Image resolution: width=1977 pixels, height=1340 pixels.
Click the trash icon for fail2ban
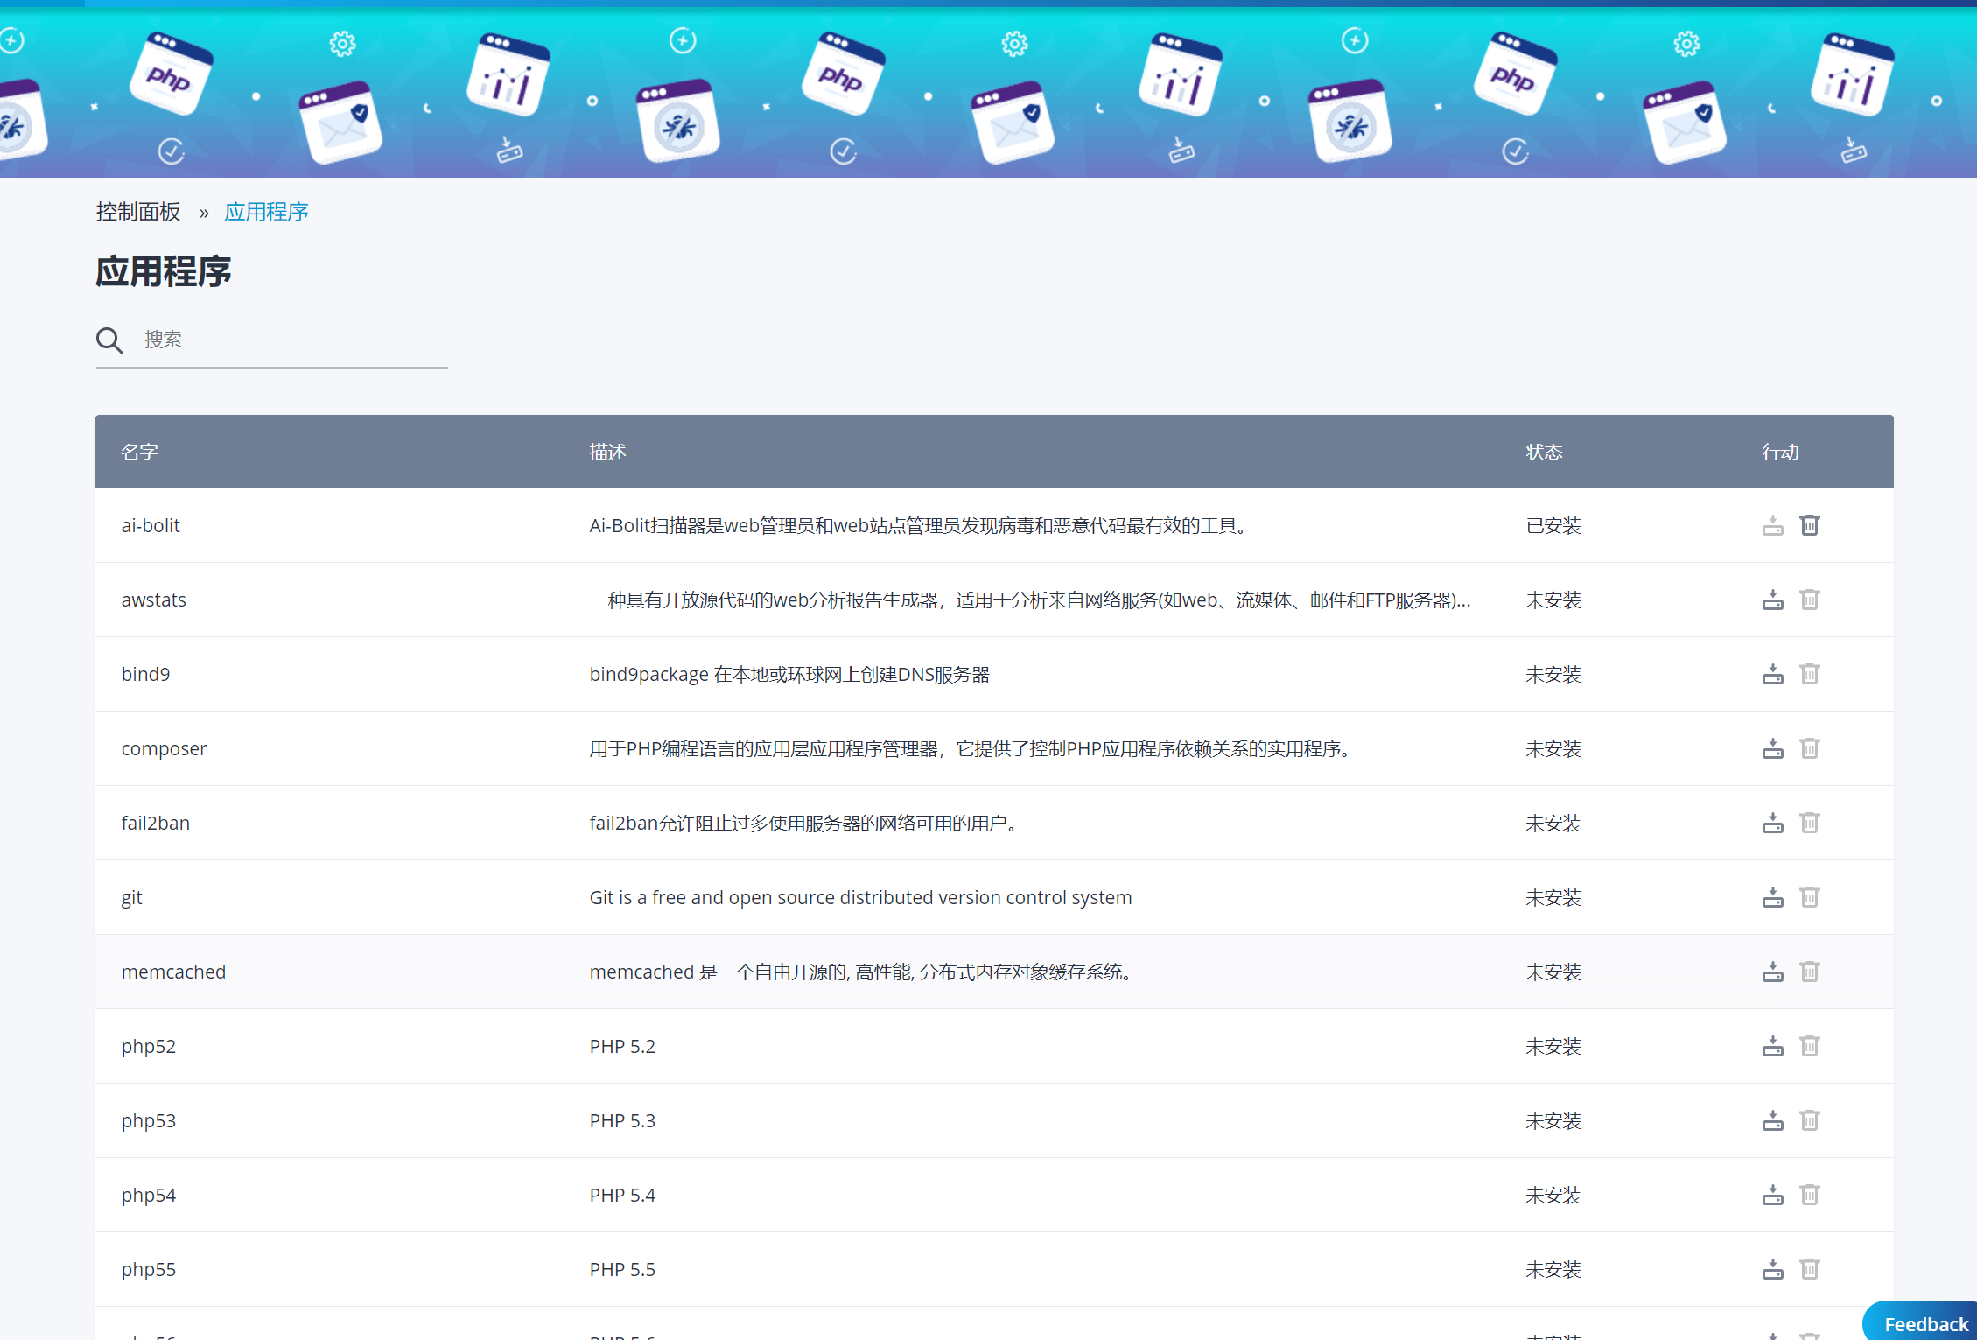1809,823
